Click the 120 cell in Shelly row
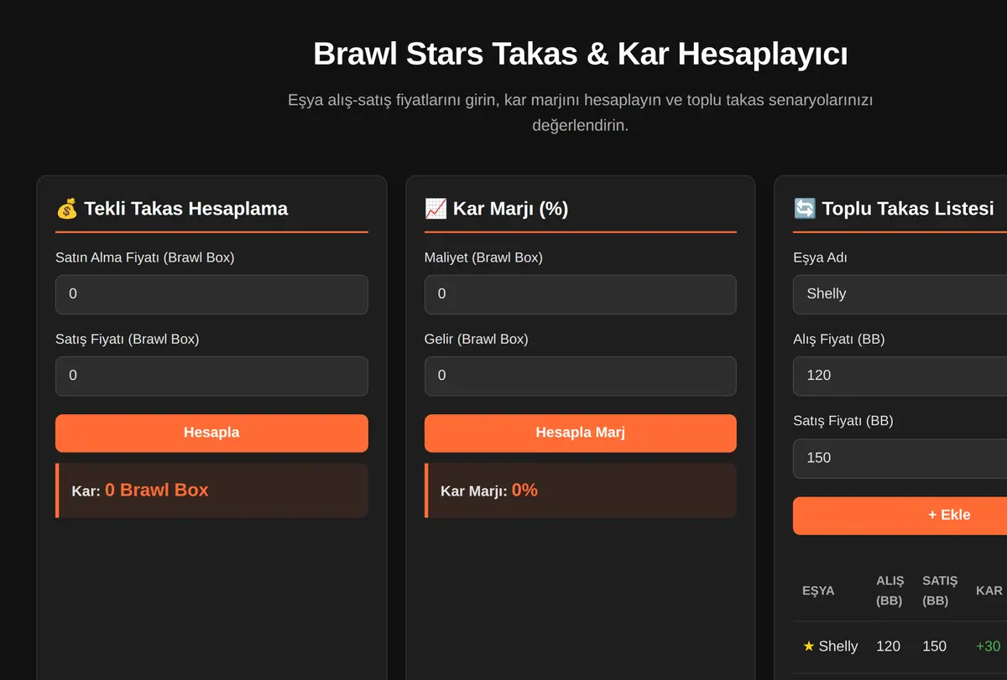1007x680 pixels. point(888,646)
